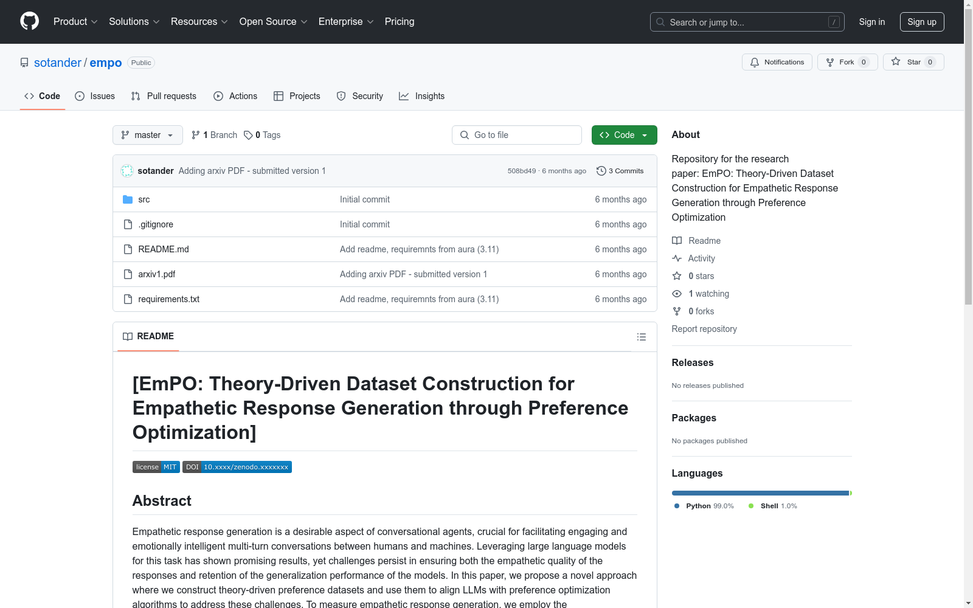Click the .gitignore file icon

click(x=128, y=224)
